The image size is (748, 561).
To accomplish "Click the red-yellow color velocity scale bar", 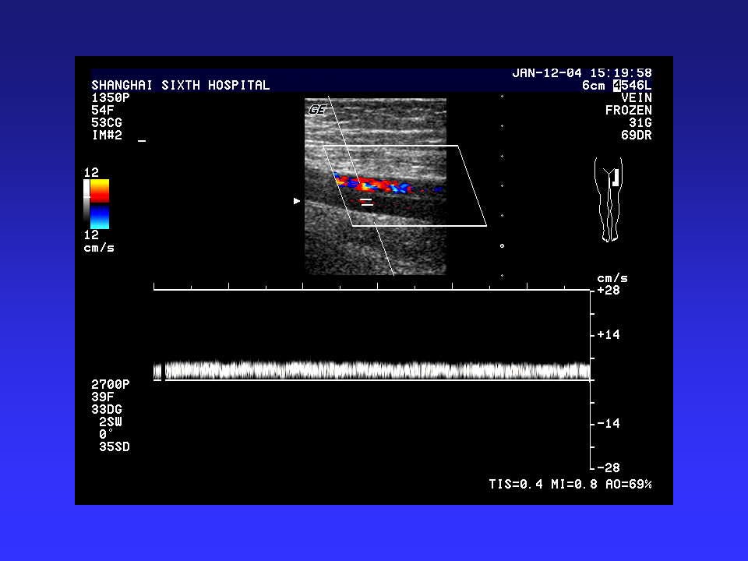I will (100, 191).
